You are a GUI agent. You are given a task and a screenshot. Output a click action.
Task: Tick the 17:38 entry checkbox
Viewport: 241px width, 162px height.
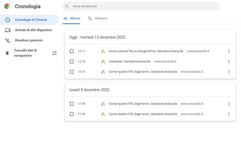click(72, 114)
